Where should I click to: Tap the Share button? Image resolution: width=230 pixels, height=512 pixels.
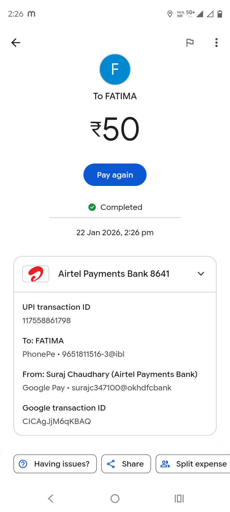pyautogui.click(x=126, y=464)
